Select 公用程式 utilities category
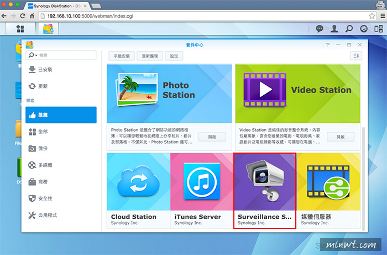Viewport: 387px width, 255px height. pyautogui.click(x=61, y=215)
